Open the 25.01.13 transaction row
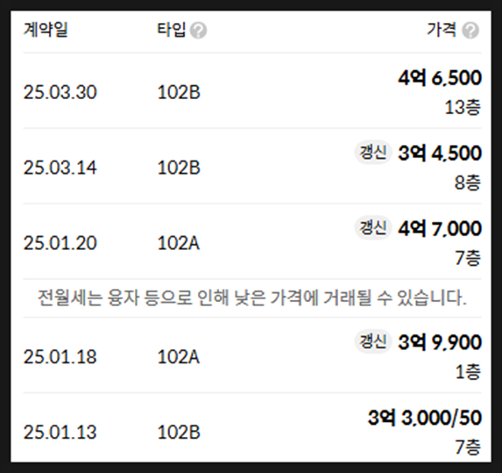502x473 pixels. (x=252, y=428)
